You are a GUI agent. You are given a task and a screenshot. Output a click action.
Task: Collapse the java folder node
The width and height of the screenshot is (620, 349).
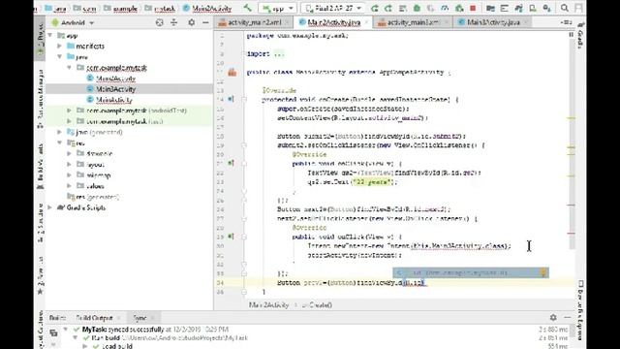point(60,57)
